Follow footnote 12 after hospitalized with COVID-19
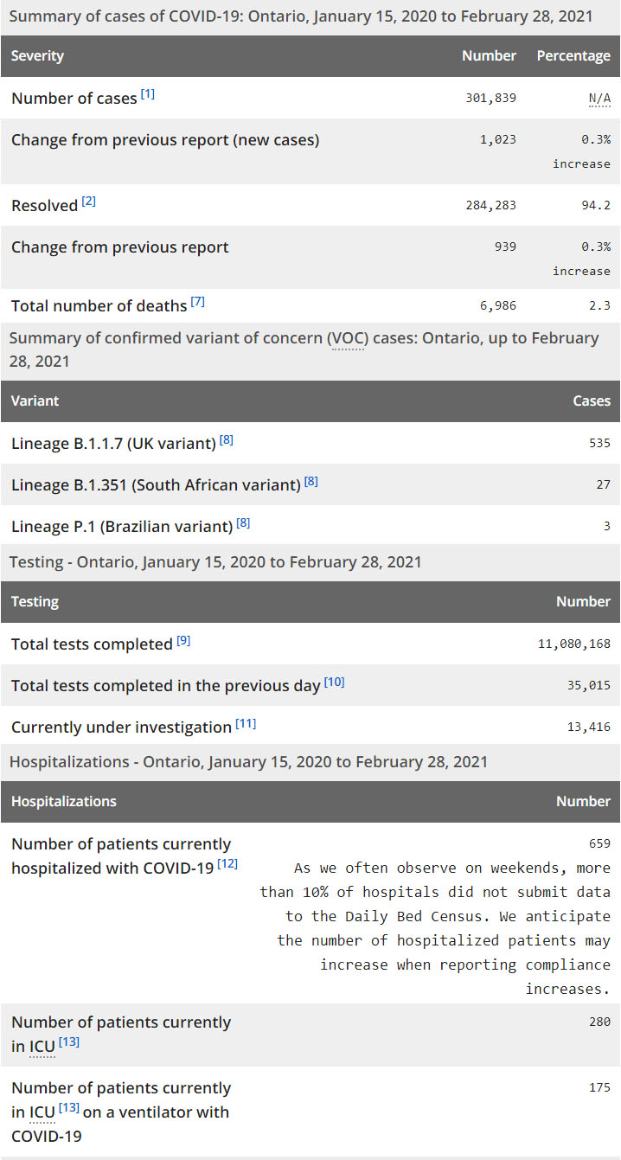621x1160 pixels. tap(228, 863)
